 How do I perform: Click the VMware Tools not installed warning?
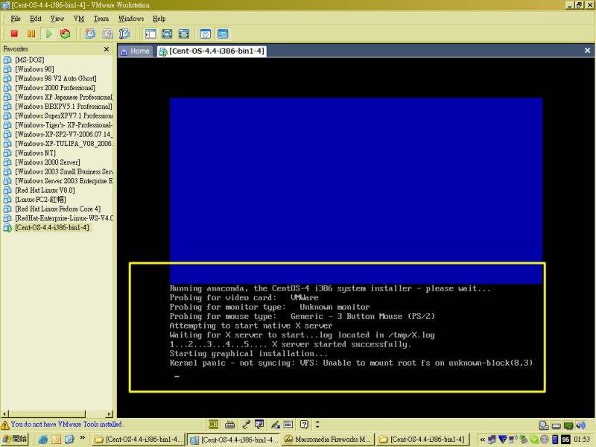pos(62,424)
